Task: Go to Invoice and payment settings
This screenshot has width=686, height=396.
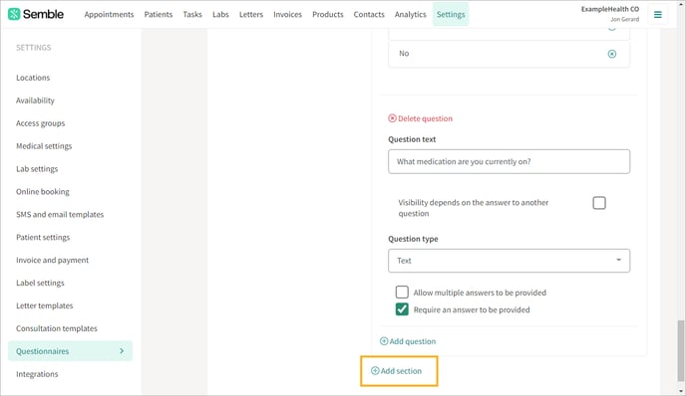Action: pyautogui.click(x=52, y=261)
